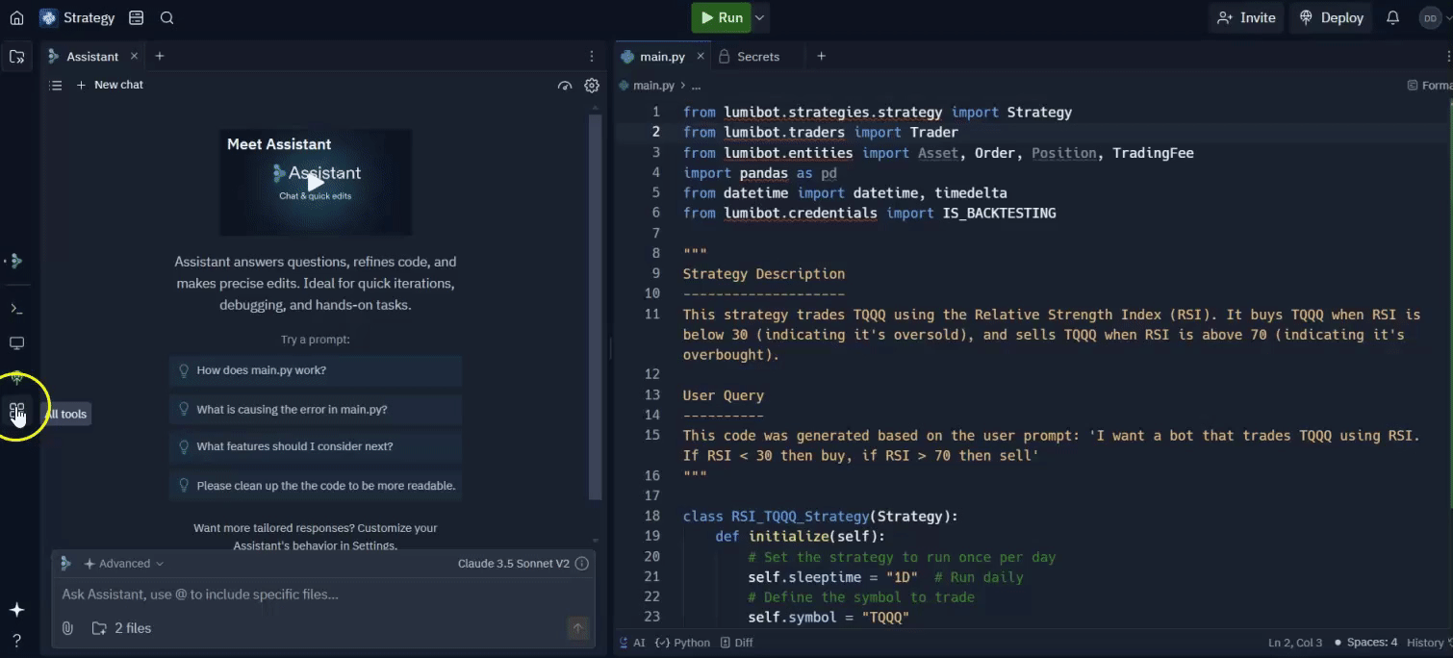The width and height of the screenshot is (1453, 658).
Task: Close the Assistant tab
Action: (135, 57)
